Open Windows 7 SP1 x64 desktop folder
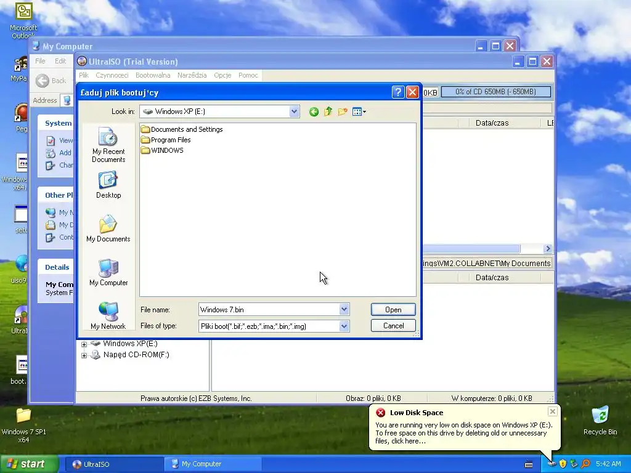Image resolution: width=631 pixels, height=473 pixels. pyautogui.click(x=23, y=425)
